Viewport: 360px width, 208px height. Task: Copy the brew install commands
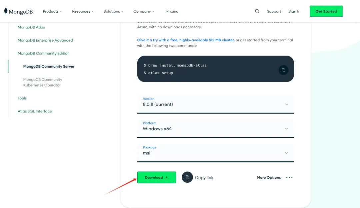tap(284, 70)
